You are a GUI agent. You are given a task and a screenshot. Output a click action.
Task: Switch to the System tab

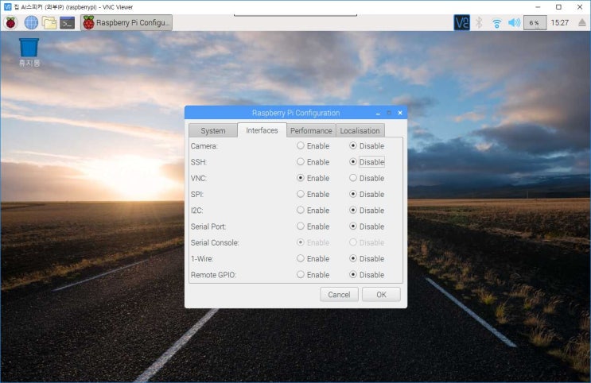[213, 130]
